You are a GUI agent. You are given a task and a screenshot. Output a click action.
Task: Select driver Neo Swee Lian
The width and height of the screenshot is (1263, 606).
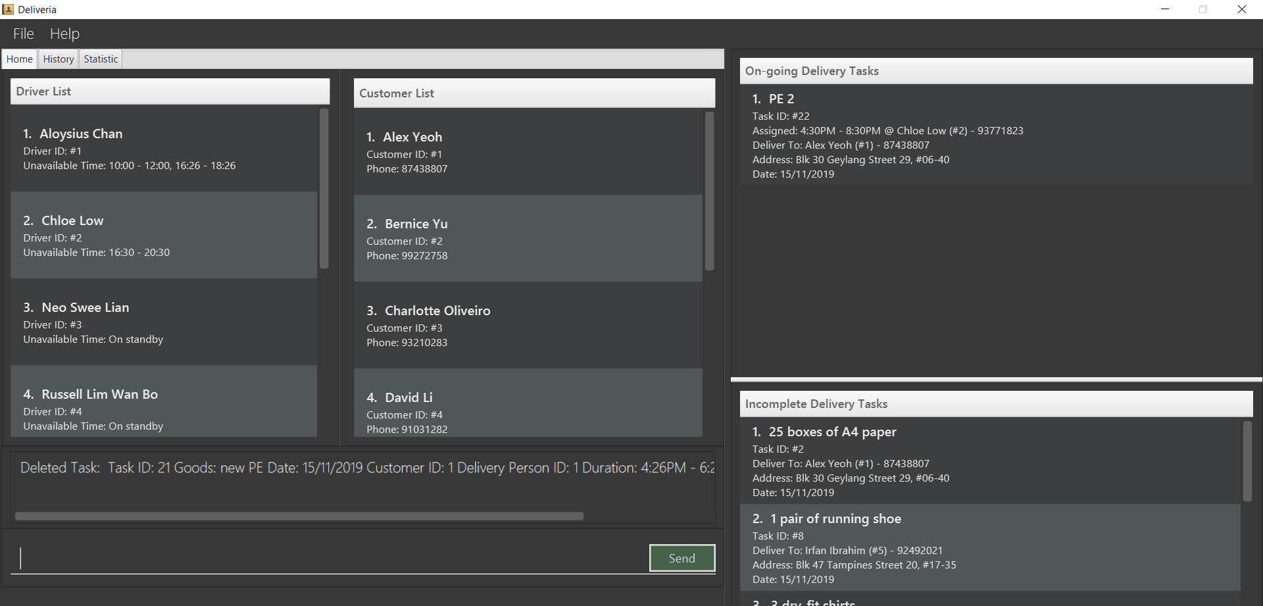164,322
